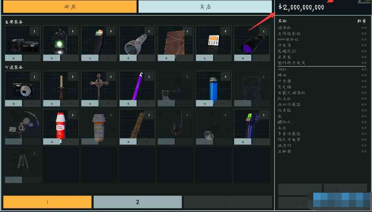372x212 pixels.
Task: Select loadout page 1 button
Action: click(47, 202)
